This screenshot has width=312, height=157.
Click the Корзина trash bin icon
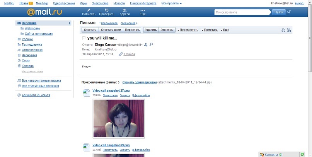pos(19,66)
